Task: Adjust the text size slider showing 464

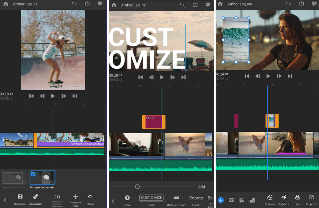Action: [137, 187]
